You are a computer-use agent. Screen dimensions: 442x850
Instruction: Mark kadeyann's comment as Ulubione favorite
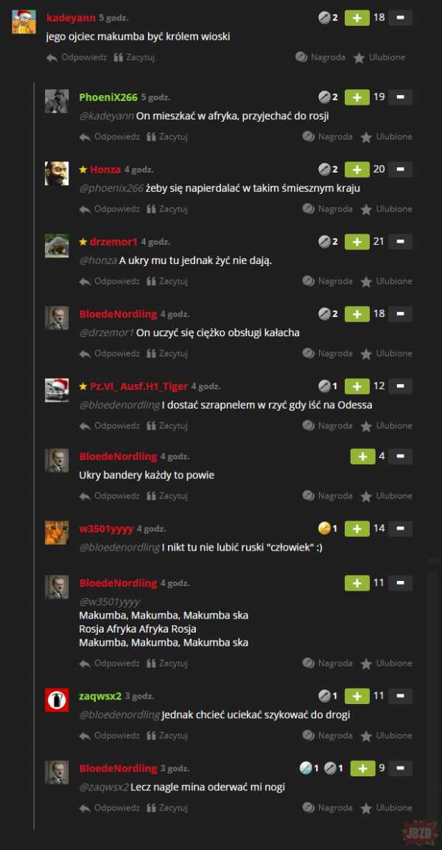[379, 58]
